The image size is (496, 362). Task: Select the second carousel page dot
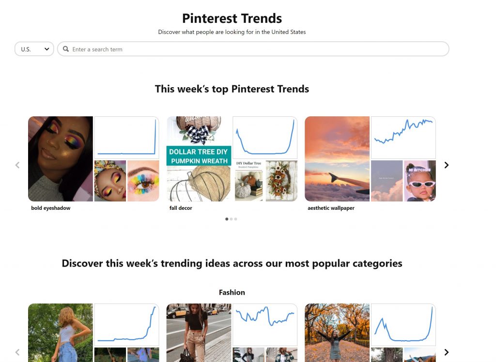231,219
